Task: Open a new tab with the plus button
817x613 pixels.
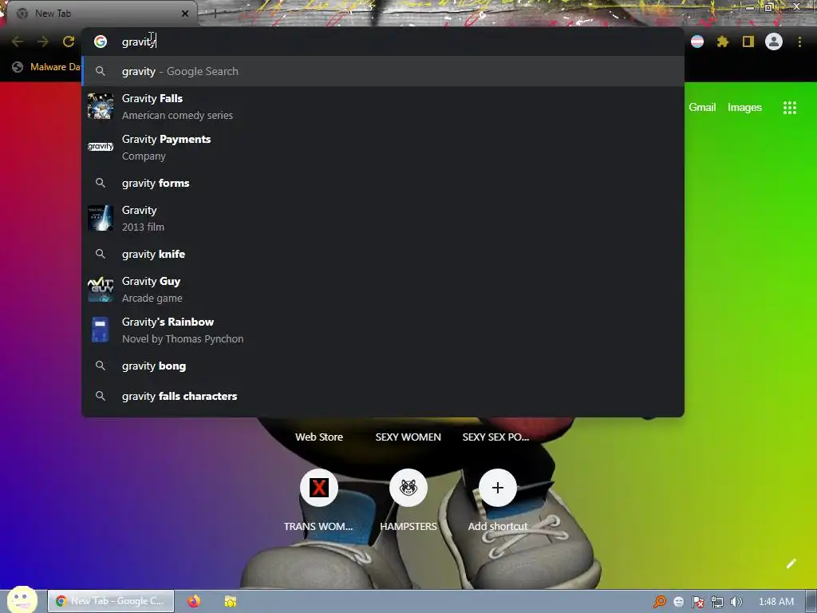Action: (215, 14)
